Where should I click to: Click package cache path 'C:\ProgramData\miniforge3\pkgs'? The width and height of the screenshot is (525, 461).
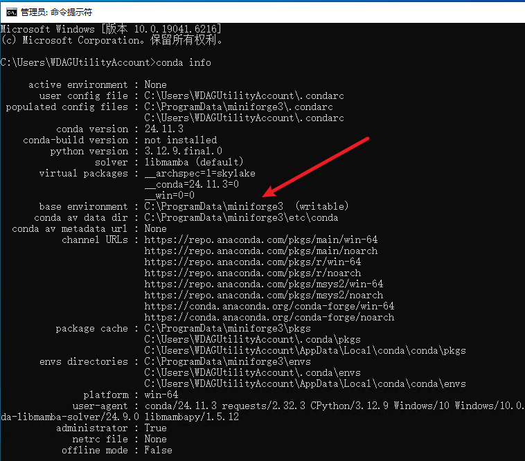[x=228, y=328]
